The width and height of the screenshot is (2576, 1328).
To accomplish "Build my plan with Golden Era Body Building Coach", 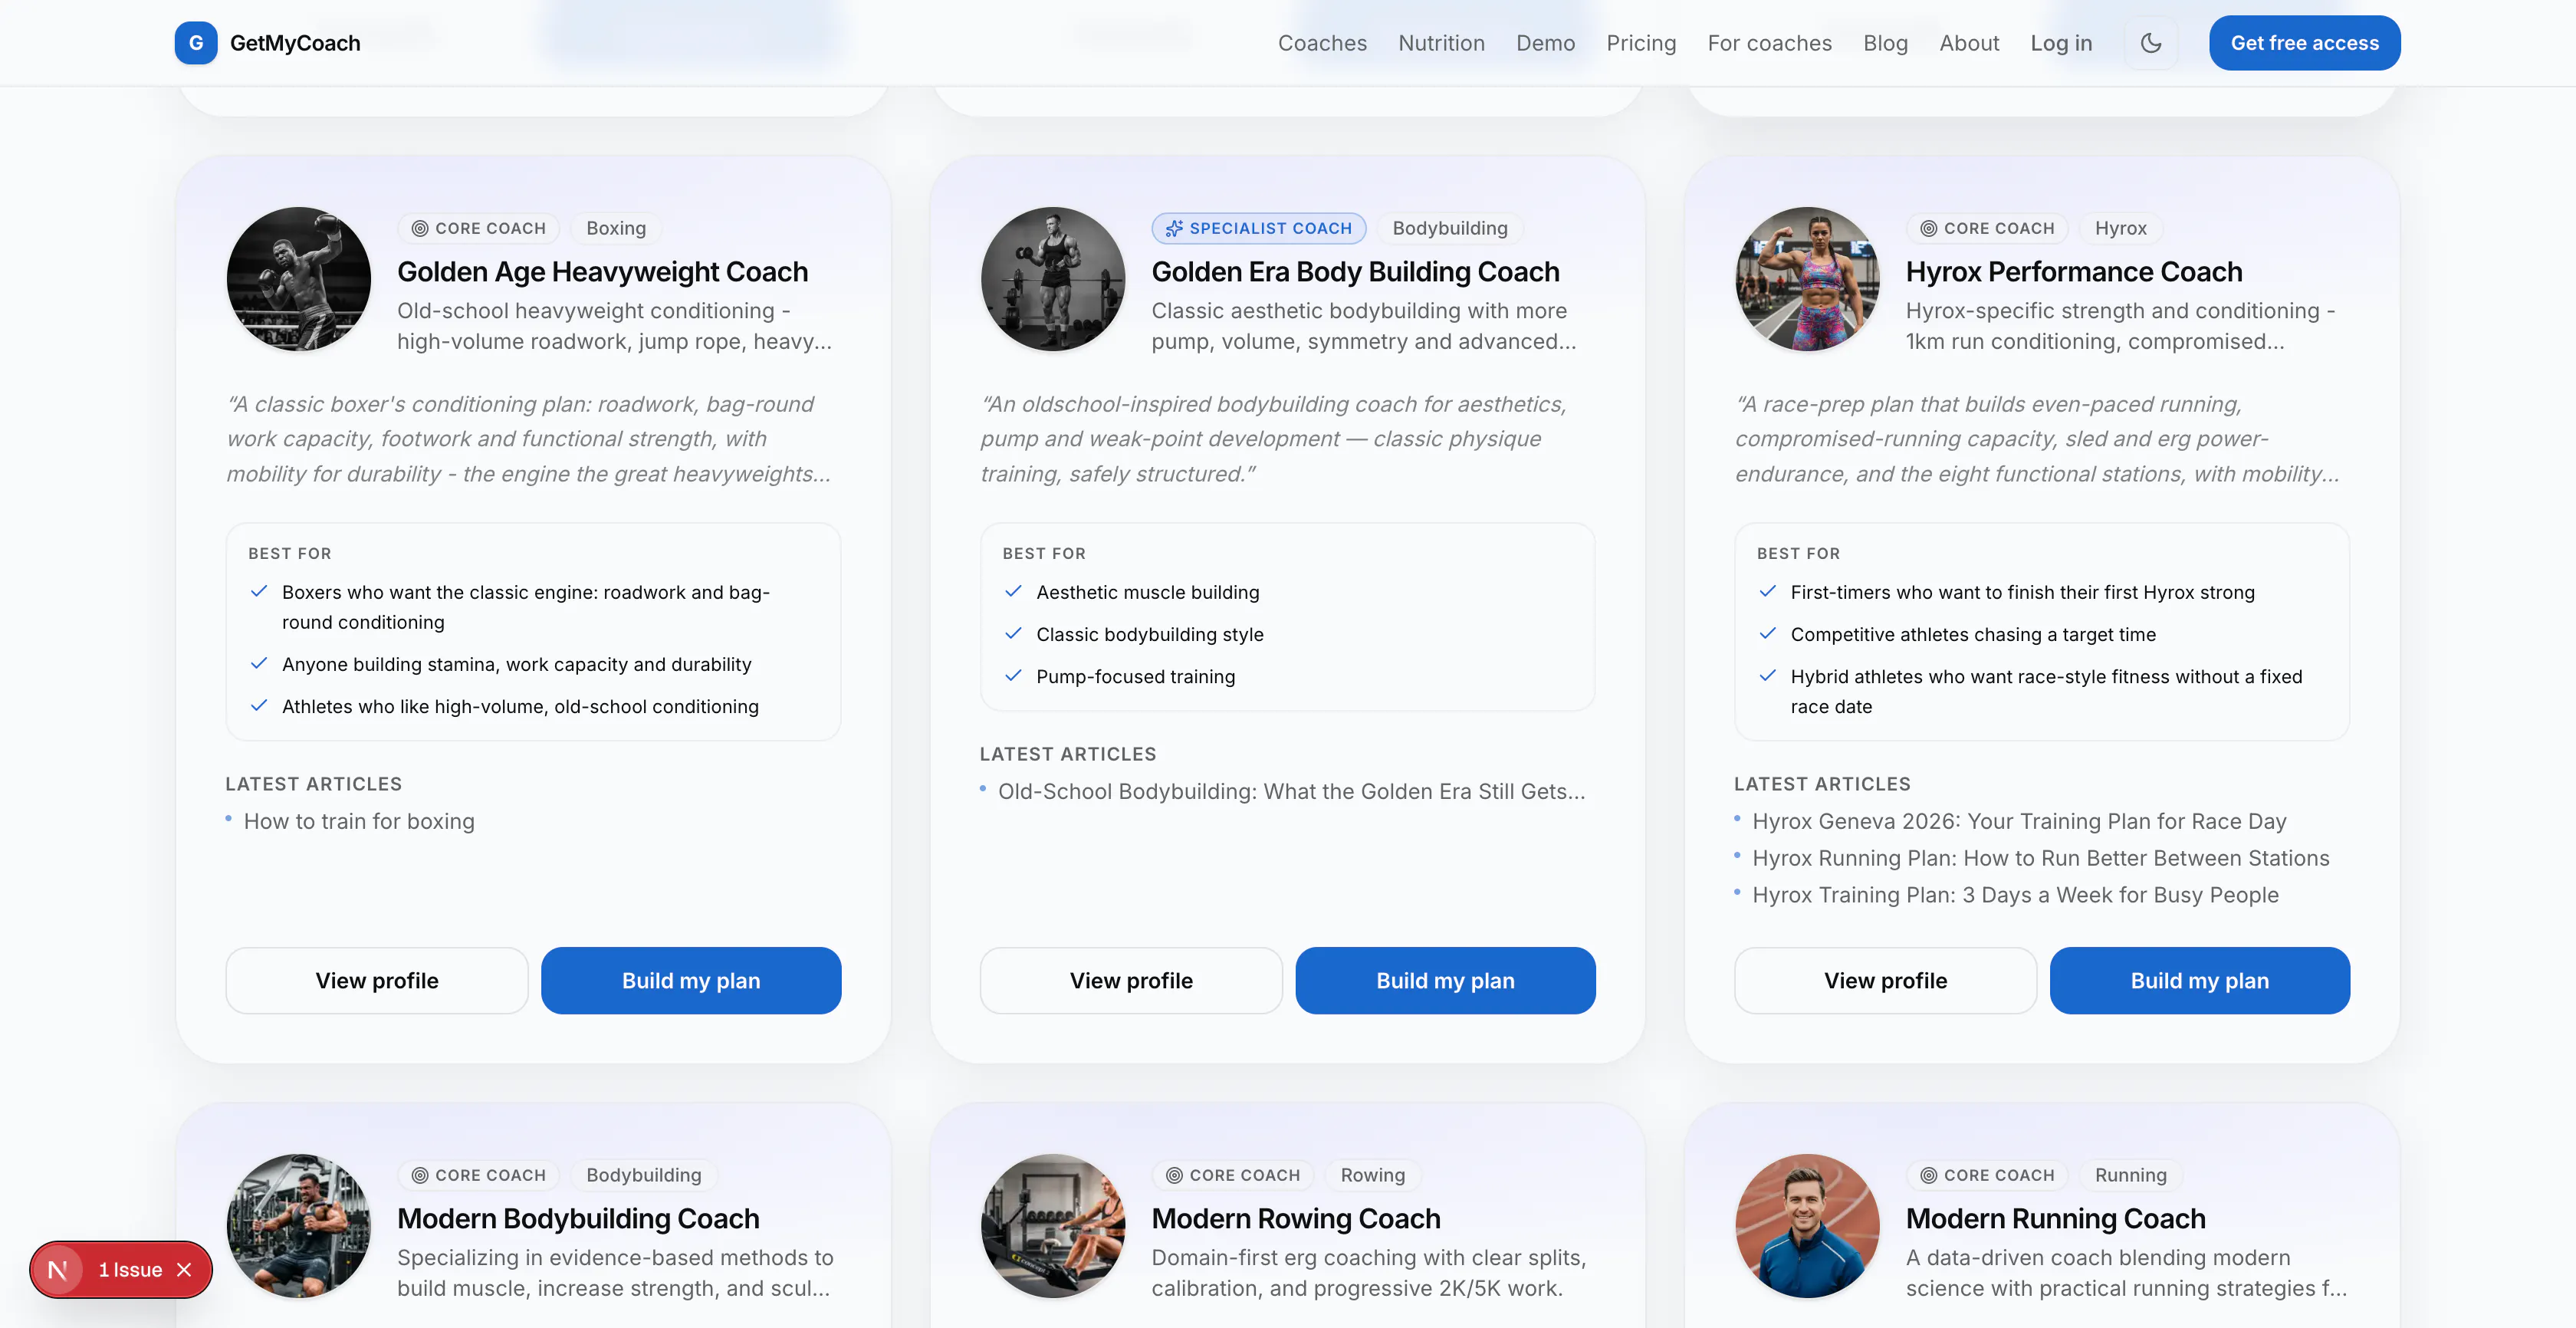I will click(1445, 980).
